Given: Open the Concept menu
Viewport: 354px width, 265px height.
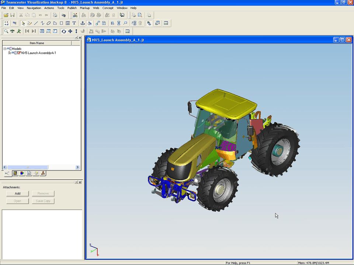Looking at the screenshot, I should pos(108,8).
